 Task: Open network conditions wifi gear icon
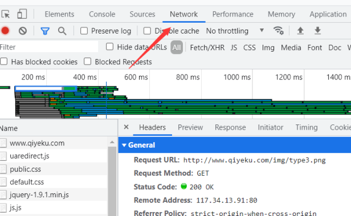[278, 30]
